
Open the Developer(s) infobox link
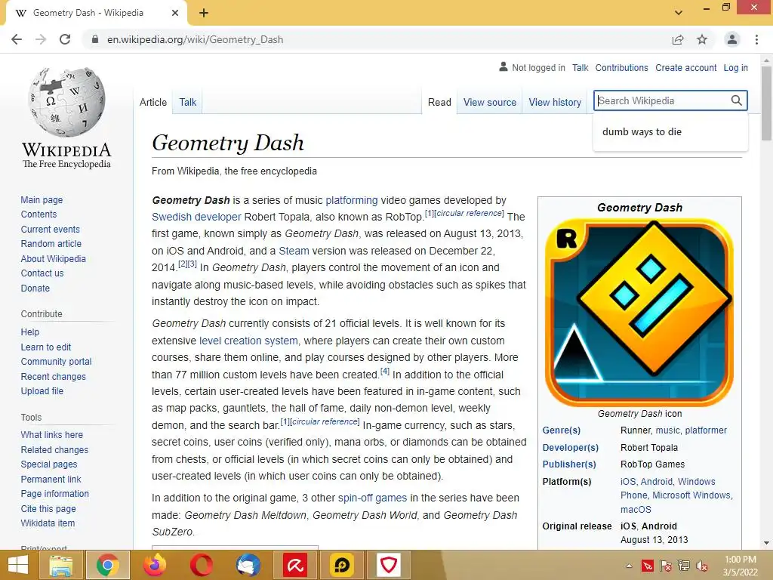571,447
